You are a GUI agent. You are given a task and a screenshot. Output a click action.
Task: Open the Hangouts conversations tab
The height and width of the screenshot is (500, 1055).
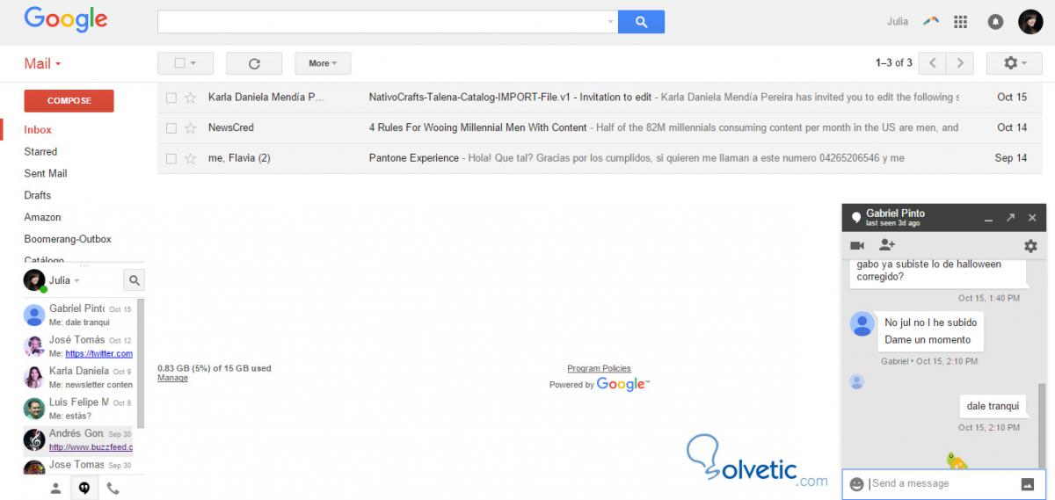pos(84,489)
